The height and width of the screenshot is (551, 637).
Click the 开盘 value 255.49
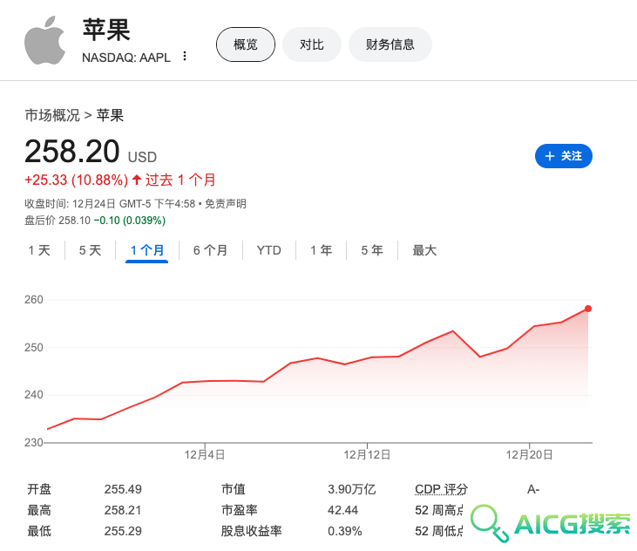click(123, 489)
